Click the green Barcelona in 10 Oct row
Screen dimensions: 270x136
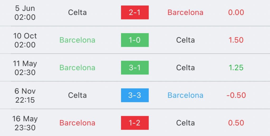tap(77, 40)
